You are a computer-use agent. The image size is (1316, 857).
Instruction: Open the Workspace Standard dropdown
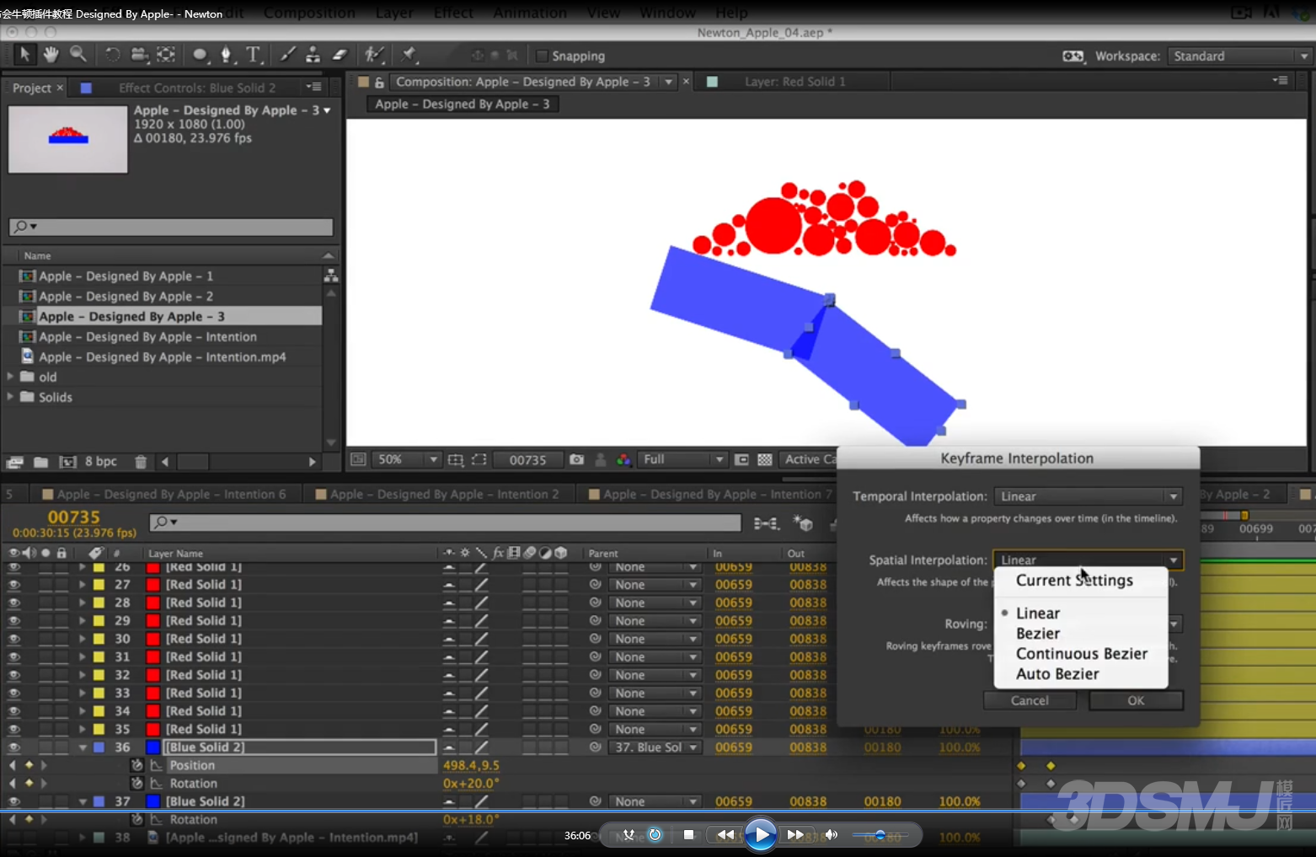[x=1240, y=56]
